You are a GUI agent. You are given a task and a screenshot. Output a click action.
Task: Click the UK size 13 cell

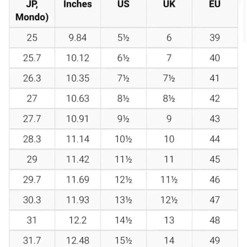(x=169, y=220)
